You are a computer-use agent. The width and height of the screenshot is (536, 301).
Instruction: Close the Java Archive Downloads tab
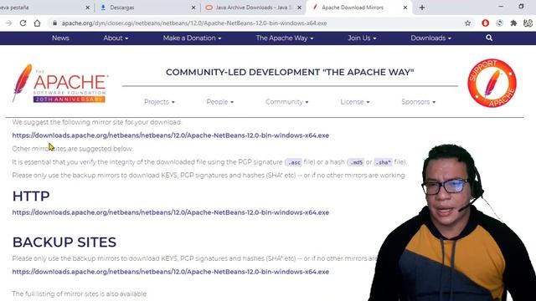(x=300, y=8)
